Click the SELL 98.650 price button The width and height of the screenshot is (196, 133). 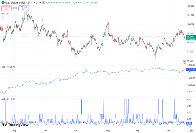(x=6, y=8)
